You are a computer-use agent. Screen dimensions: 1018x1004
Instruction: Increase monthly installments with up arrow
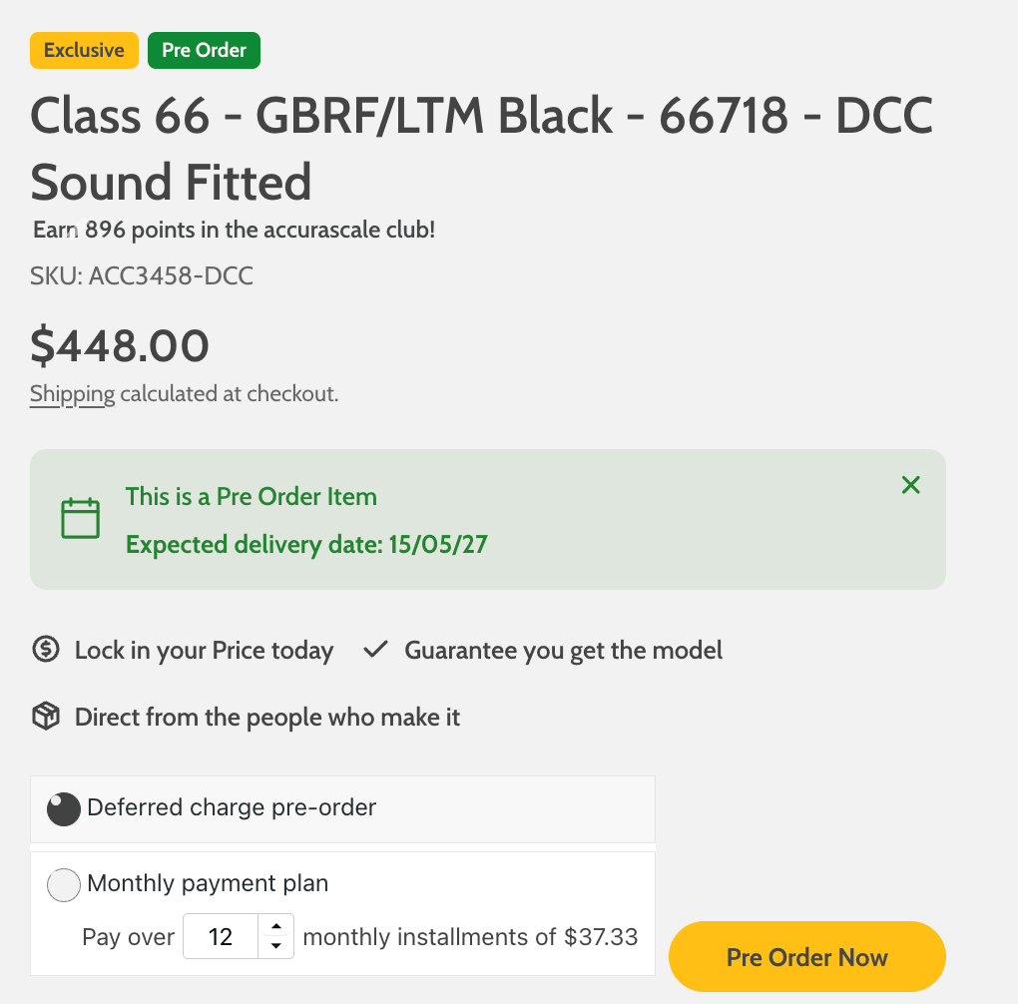tap(276, 926)
